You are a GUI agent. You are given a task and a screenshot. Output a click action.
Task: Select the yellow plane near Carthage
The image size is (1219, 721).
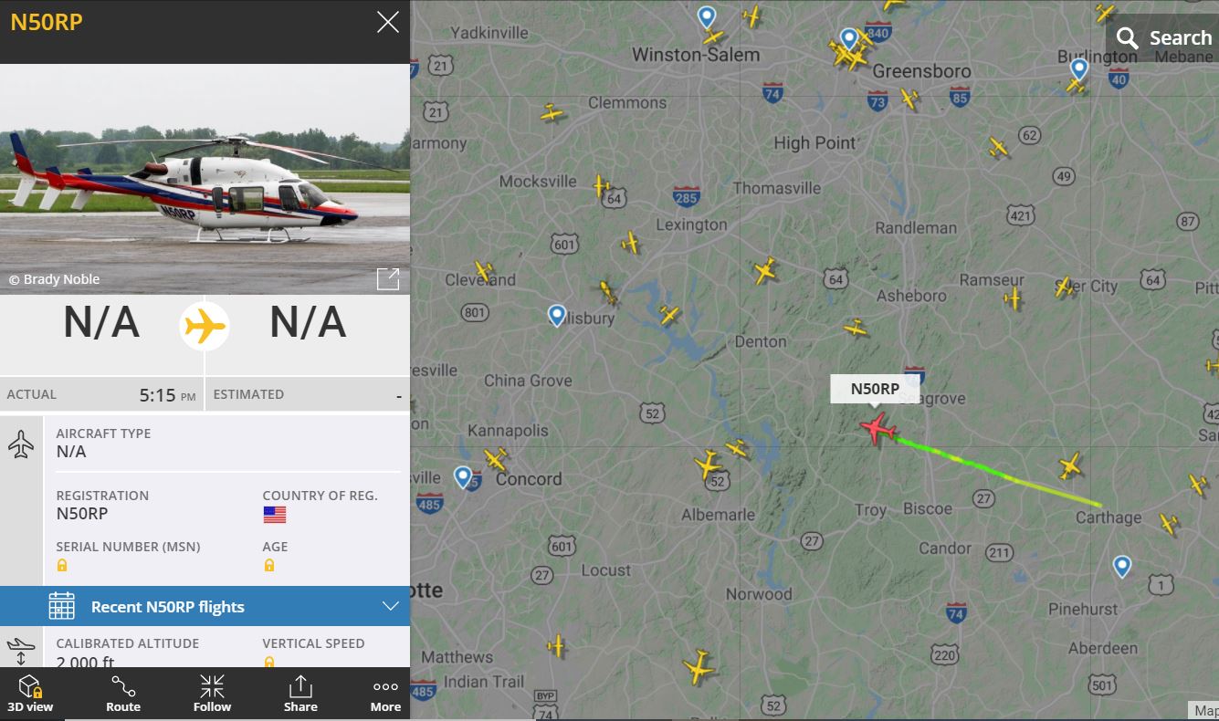pos(1069,466)
